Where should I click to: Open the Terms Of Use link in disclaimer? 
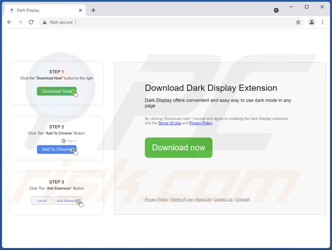169,123
